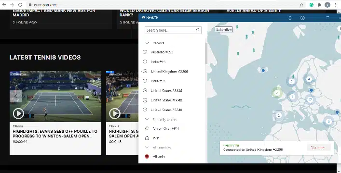This screenshot has width=341, height=173.
Task: Select India #95 recent server
Action: coord(158,62)
